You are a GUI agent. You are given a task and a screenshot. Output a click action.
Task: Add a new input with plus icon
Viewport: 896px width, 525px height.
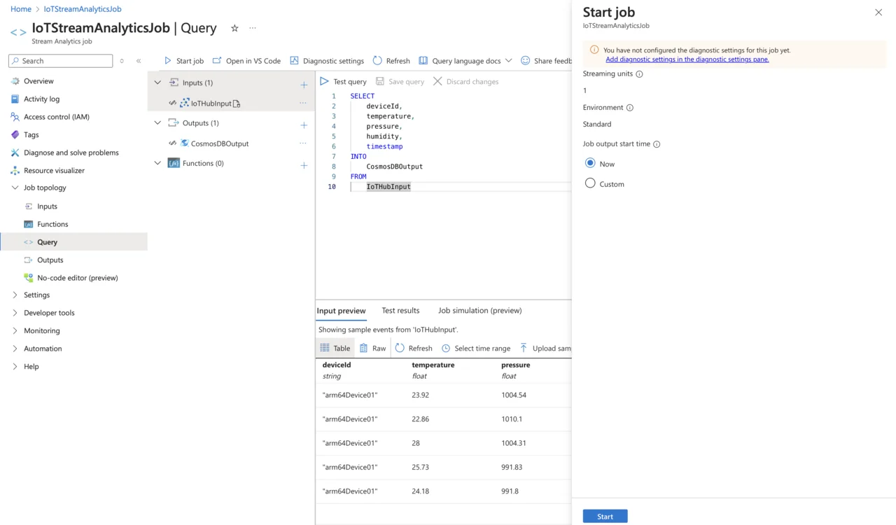pyautogui.click(x=304, y=85)
